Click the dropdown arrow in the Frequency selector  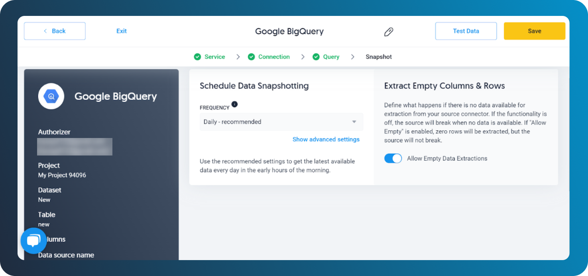tap(354, 122)
